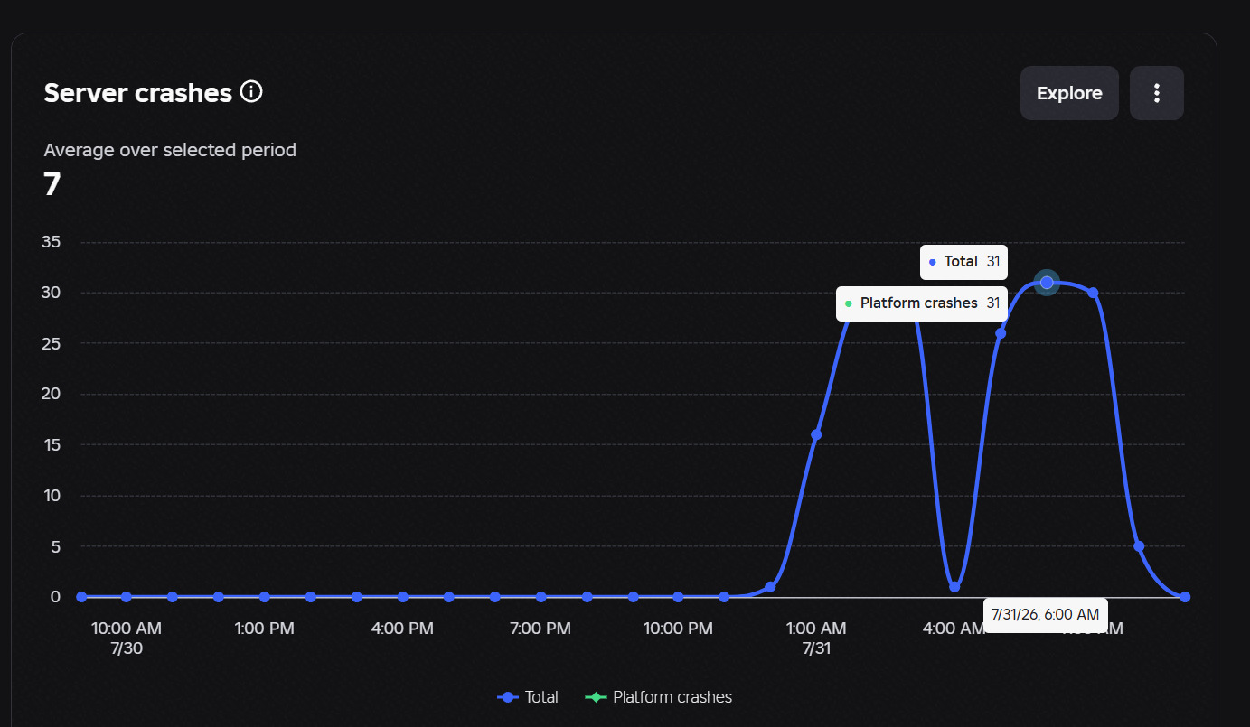Select the dip data point near 4:00 AM
This screenshot has width=1250, height=727.
pos(954,587)
